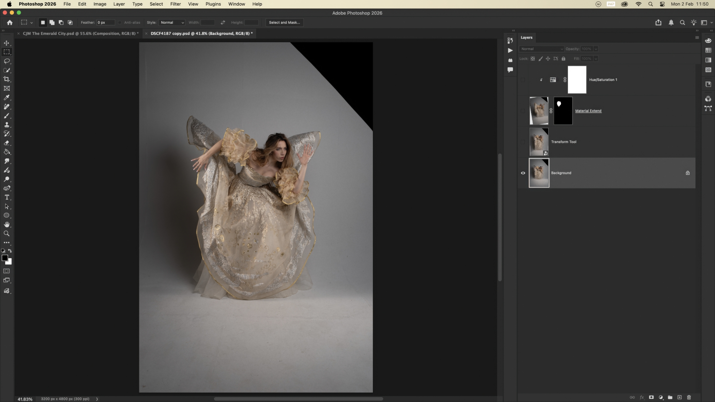The height and width of the screenshot is (402, 715).
Task: Click the Feather input field
Action: click(x=105, y=22)
